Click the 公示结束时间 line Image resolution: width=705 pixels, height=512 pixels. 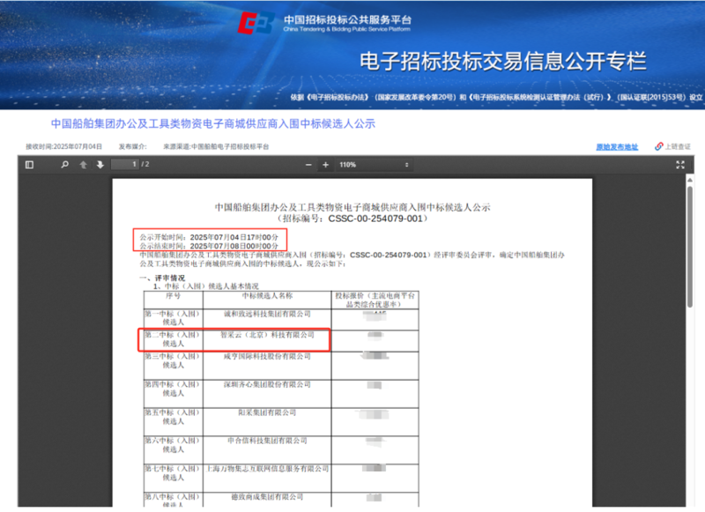point(209,246)
